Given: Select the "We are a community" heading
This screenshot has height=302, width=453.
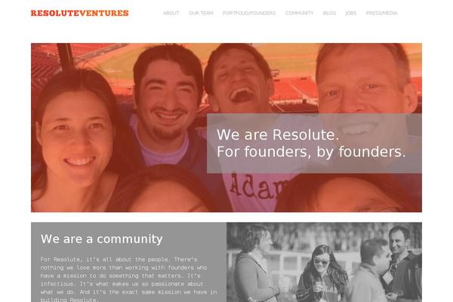Looking at the screenshot, I should click(x=102, y=239).
